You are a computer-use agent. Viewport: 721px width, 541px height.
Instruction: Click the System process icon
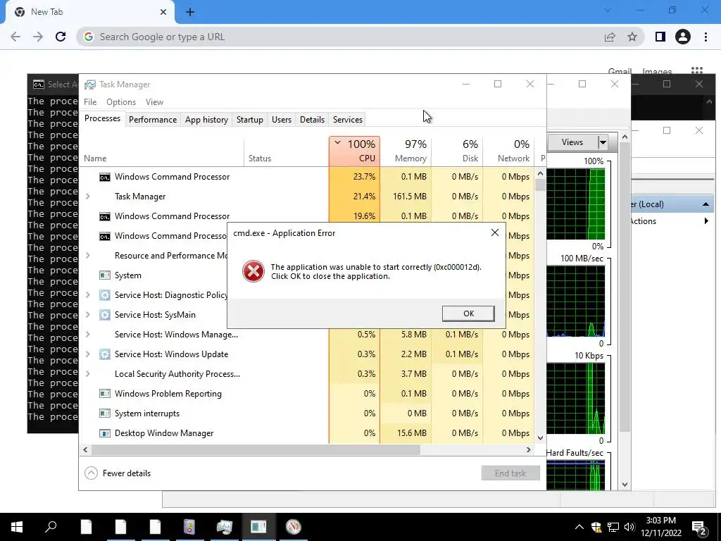tap(105, 275)
